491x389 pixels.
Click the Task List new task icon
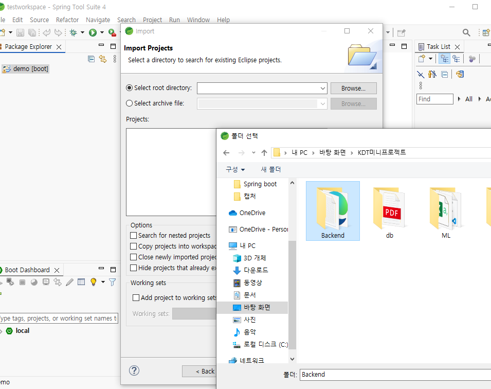422,59
